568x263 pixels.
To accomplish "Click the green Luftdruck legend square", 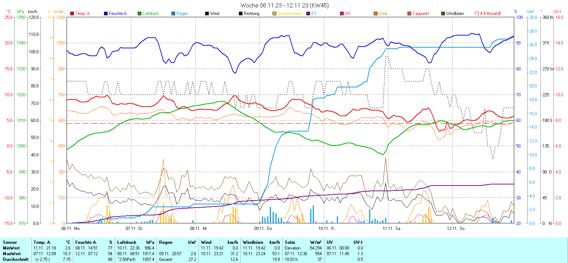I will coord(140,14).
